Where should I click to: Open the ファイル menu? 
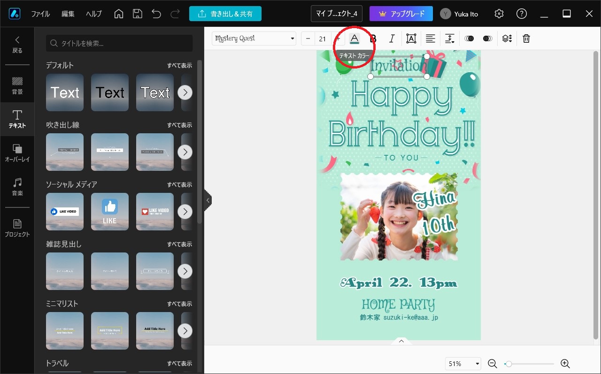[x=40, y=14]
